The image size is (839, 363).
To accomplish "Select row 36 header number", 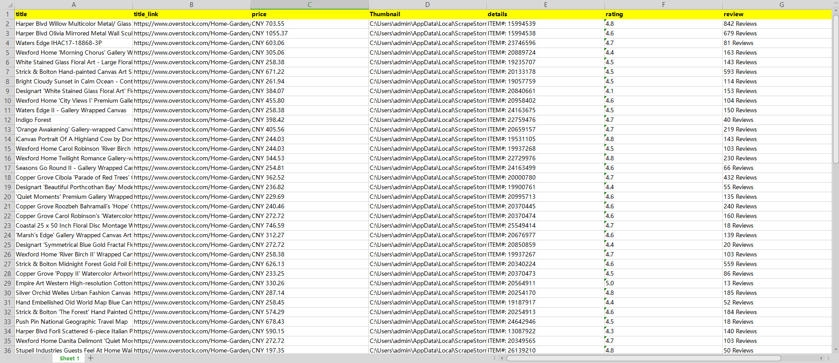I will coord(7,350).
